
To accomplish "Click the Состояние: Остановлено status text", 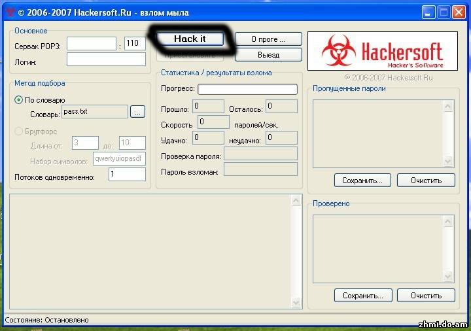I will coord(47,320).
